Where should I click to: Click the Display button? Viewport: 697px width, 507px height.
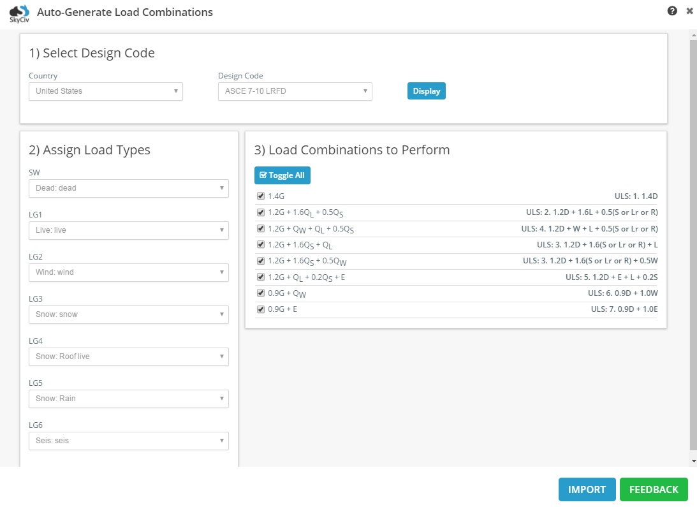coord(426,91)
